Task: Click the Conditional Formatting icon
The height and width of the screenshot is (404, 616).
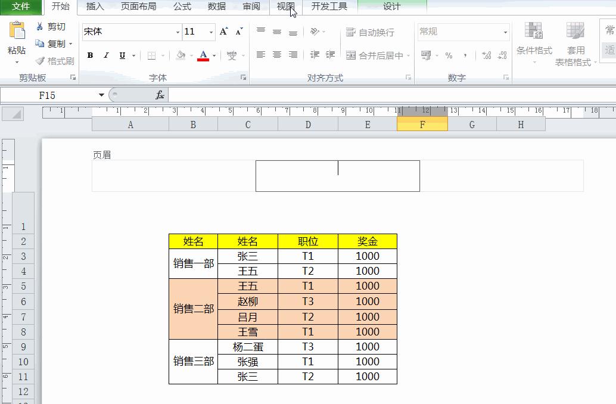Action: (534, 30)
